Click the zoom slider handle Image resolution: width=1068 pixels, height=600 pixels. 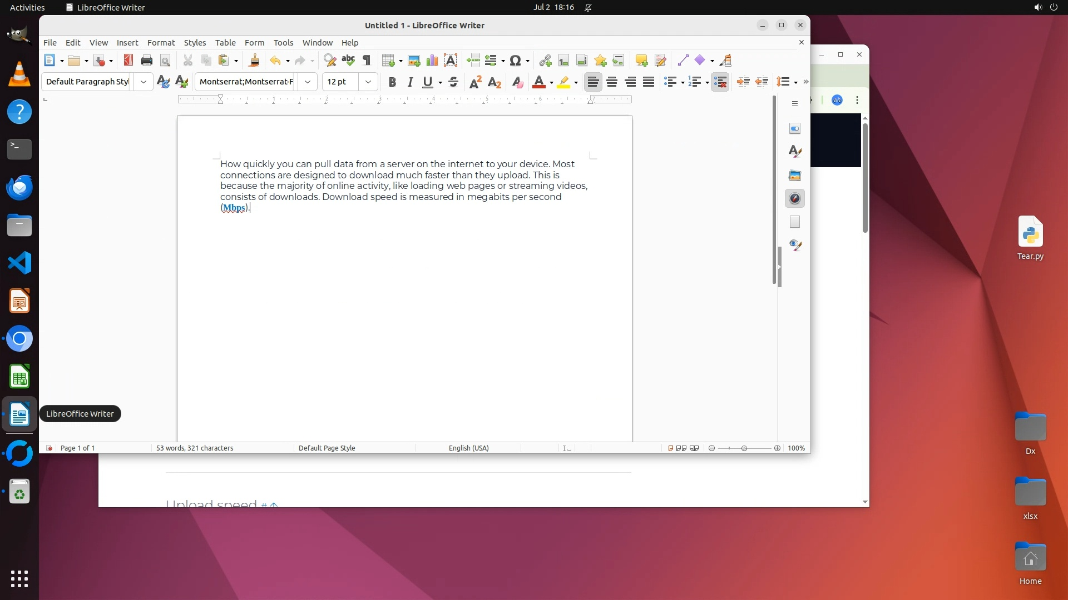[744, 448]
